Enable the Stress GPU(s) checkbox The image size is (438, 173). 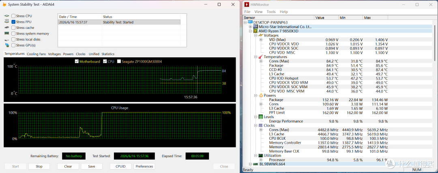(x=13, y=45)
